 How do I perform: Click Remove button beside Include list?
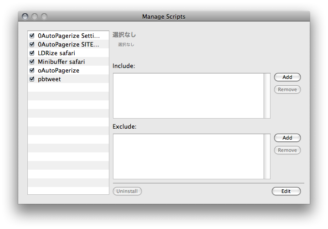287,89
